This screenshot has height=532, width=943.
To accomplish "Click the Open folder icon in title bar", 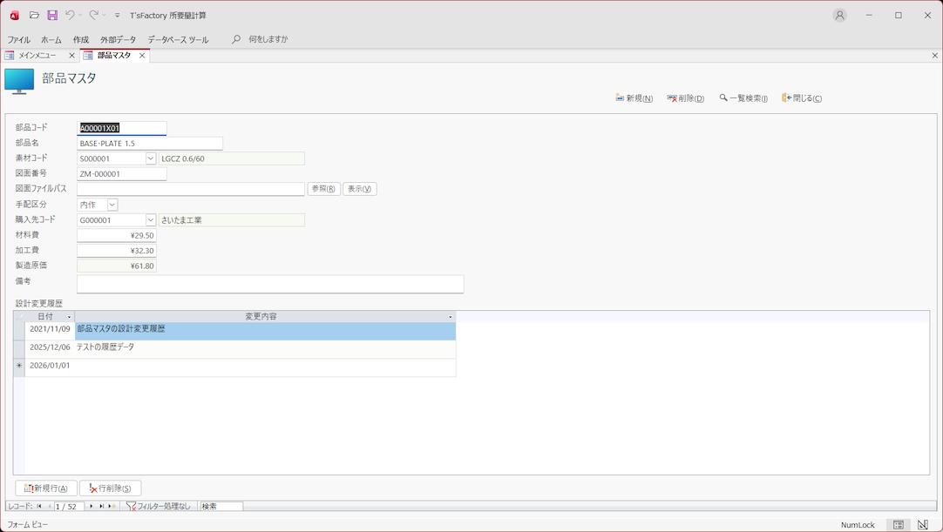I will click(x=34, y=15).
